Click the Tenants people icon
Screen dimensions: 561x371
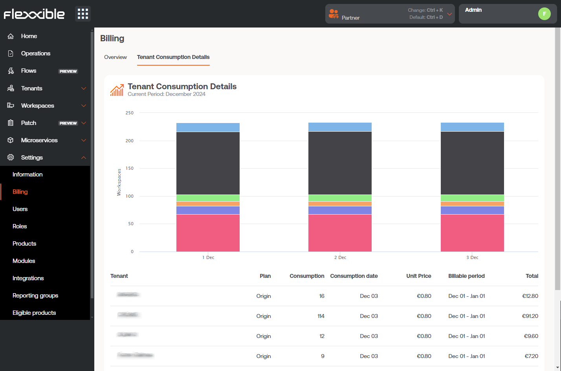(x=11, y=88)
